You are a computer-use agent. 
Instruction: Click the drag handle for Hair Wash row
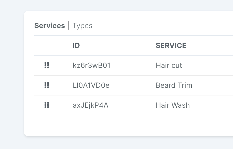[x=47, y=105]
